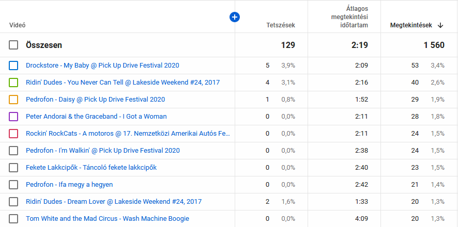Uncheck the green Ridin' Dudes You Never Can Tell checkbox
Viewport: 458px width, 227px height.
[x=13, y=83]
